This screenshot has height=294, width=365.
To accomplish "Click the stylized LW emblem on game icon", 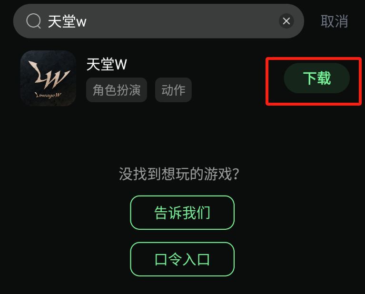I will [49, 75].
